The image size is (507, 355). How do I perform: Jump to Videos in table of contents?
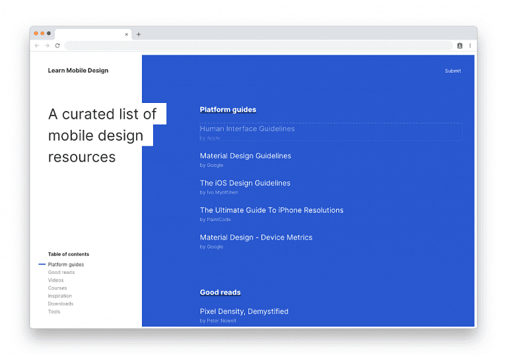coord(55,280)
